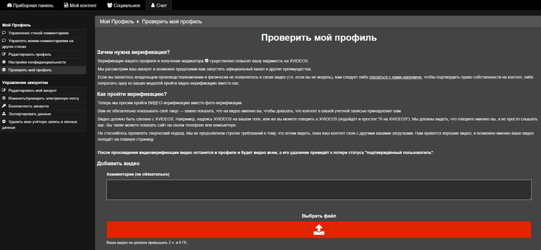Focus the Комментарии text area

click(x=319, y=189)
